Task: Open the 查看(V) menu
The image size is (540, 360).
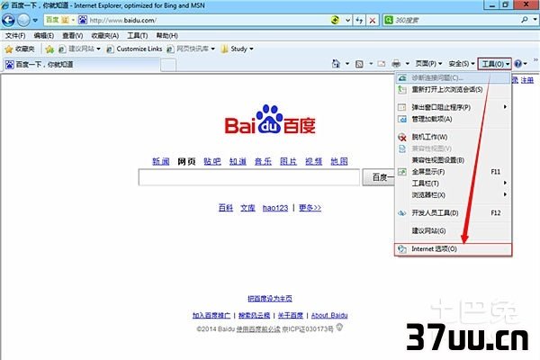Action: 72,35
